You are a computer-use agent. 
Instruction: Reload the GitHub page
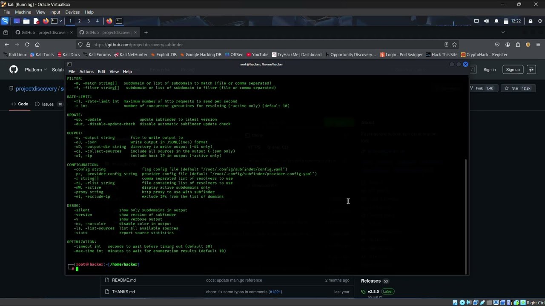tap(27, 45)
